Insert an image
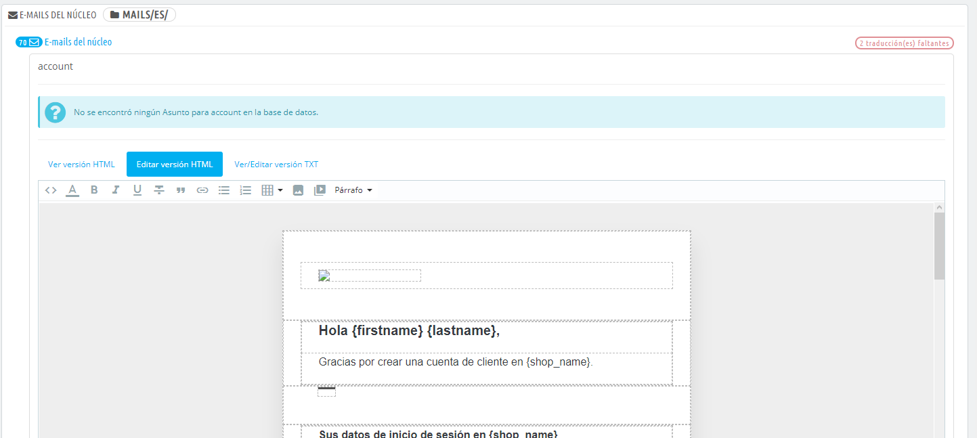This screenshot has height=438, width=977. 298,190
